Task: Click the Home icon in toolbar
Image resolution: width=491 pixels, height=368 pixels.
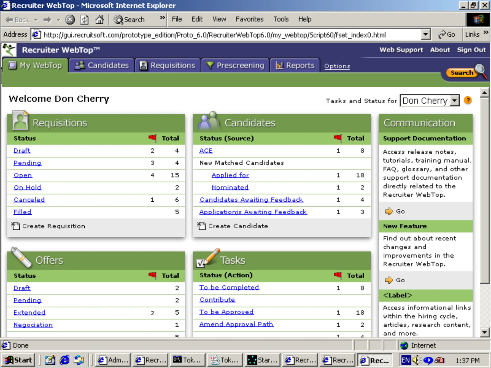Action: pyautogui.click(x=99, y=20)
